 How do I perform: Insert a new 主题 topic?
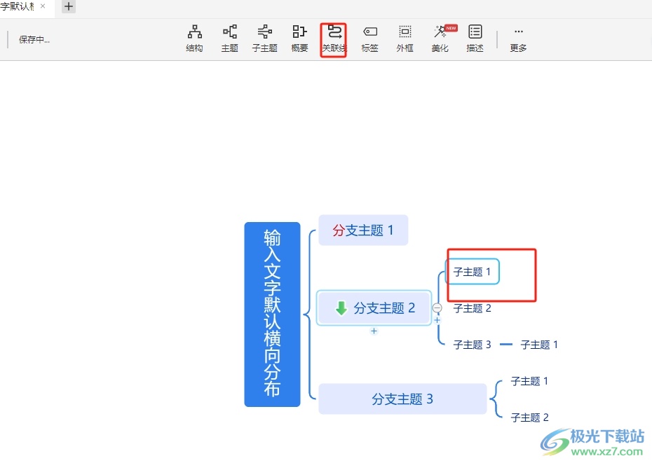tap(230, 39)
